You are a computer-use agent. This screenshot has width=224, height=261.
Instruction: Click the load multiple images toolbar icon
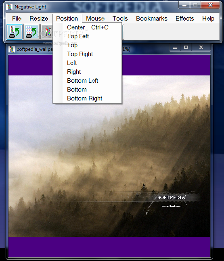pos(31,32)
